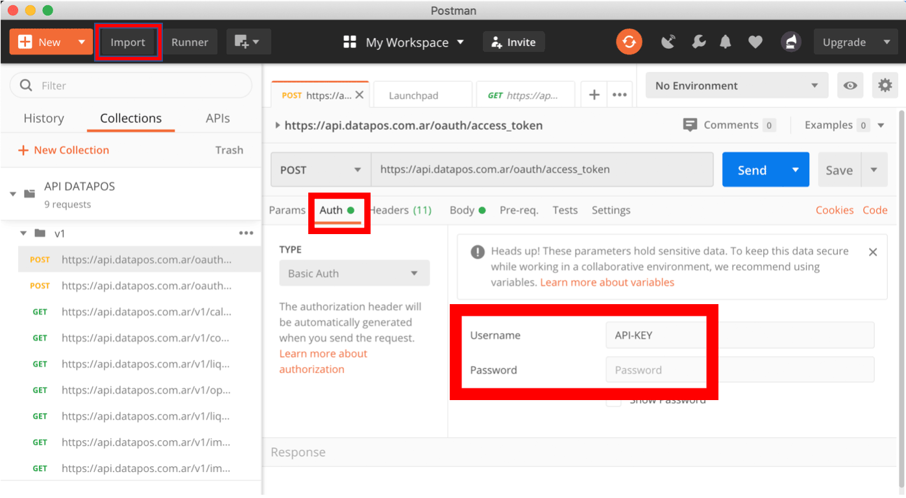Click the heart icon in header
The height and width of the screenshot is (498, 906).
755,42
